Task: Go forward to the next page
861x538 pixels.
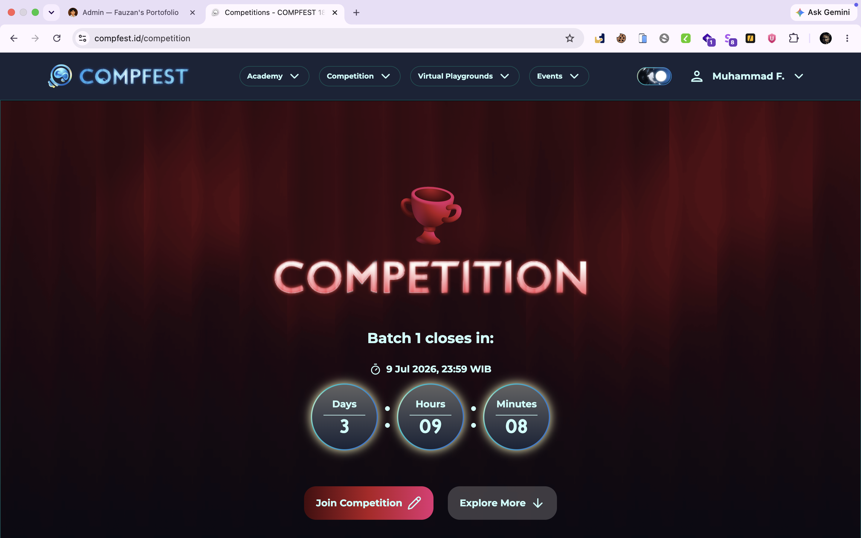Action: pyautogui.click(x=35, y=38)
